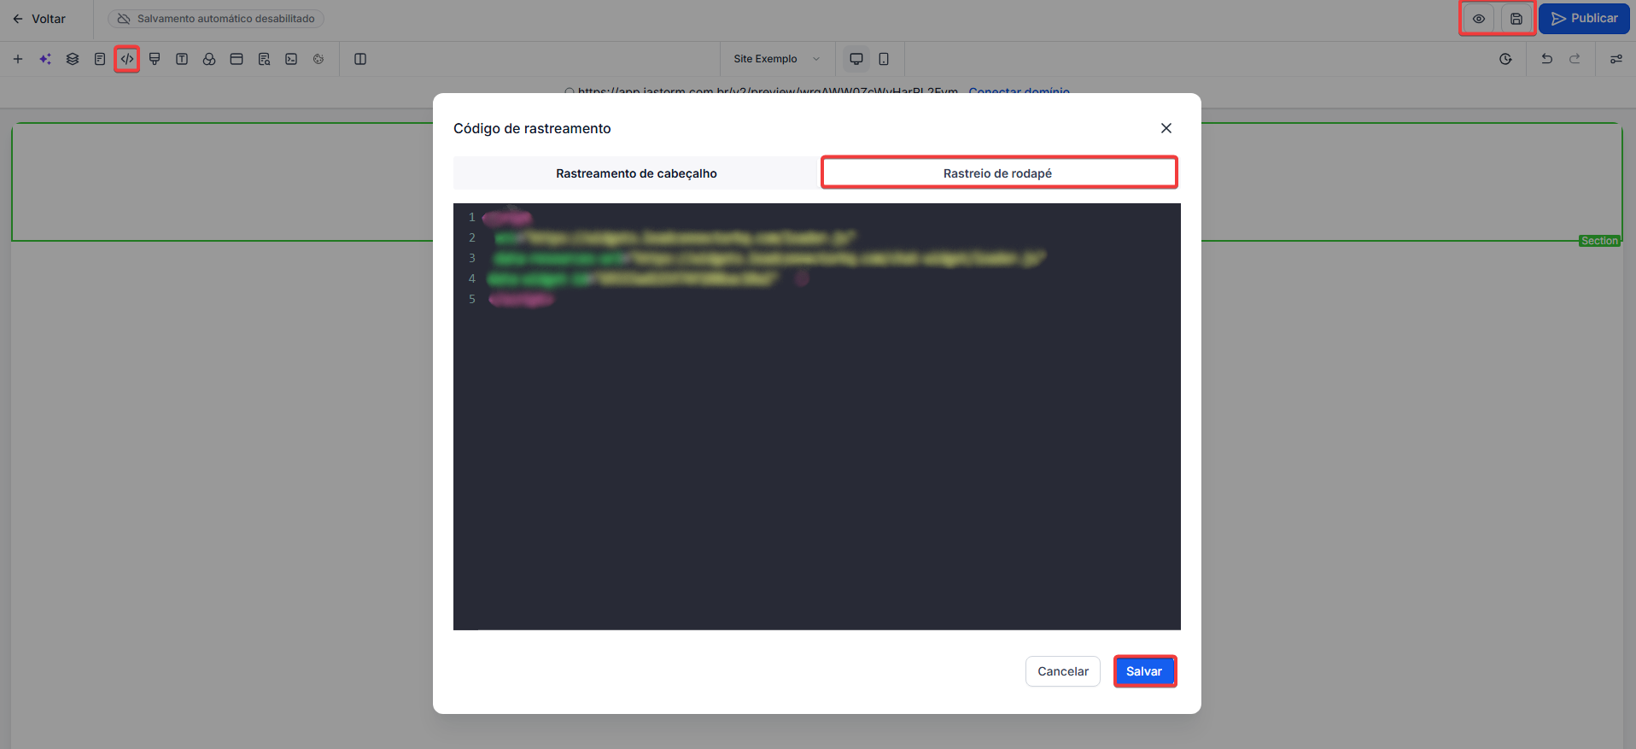Click the save disk icon
The image size is (1636, 749).
coord(1516,19)
